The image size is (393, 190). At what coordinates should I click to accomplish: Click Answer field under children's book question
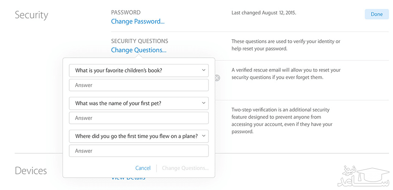pyautogui.click(x=138, y=85)
